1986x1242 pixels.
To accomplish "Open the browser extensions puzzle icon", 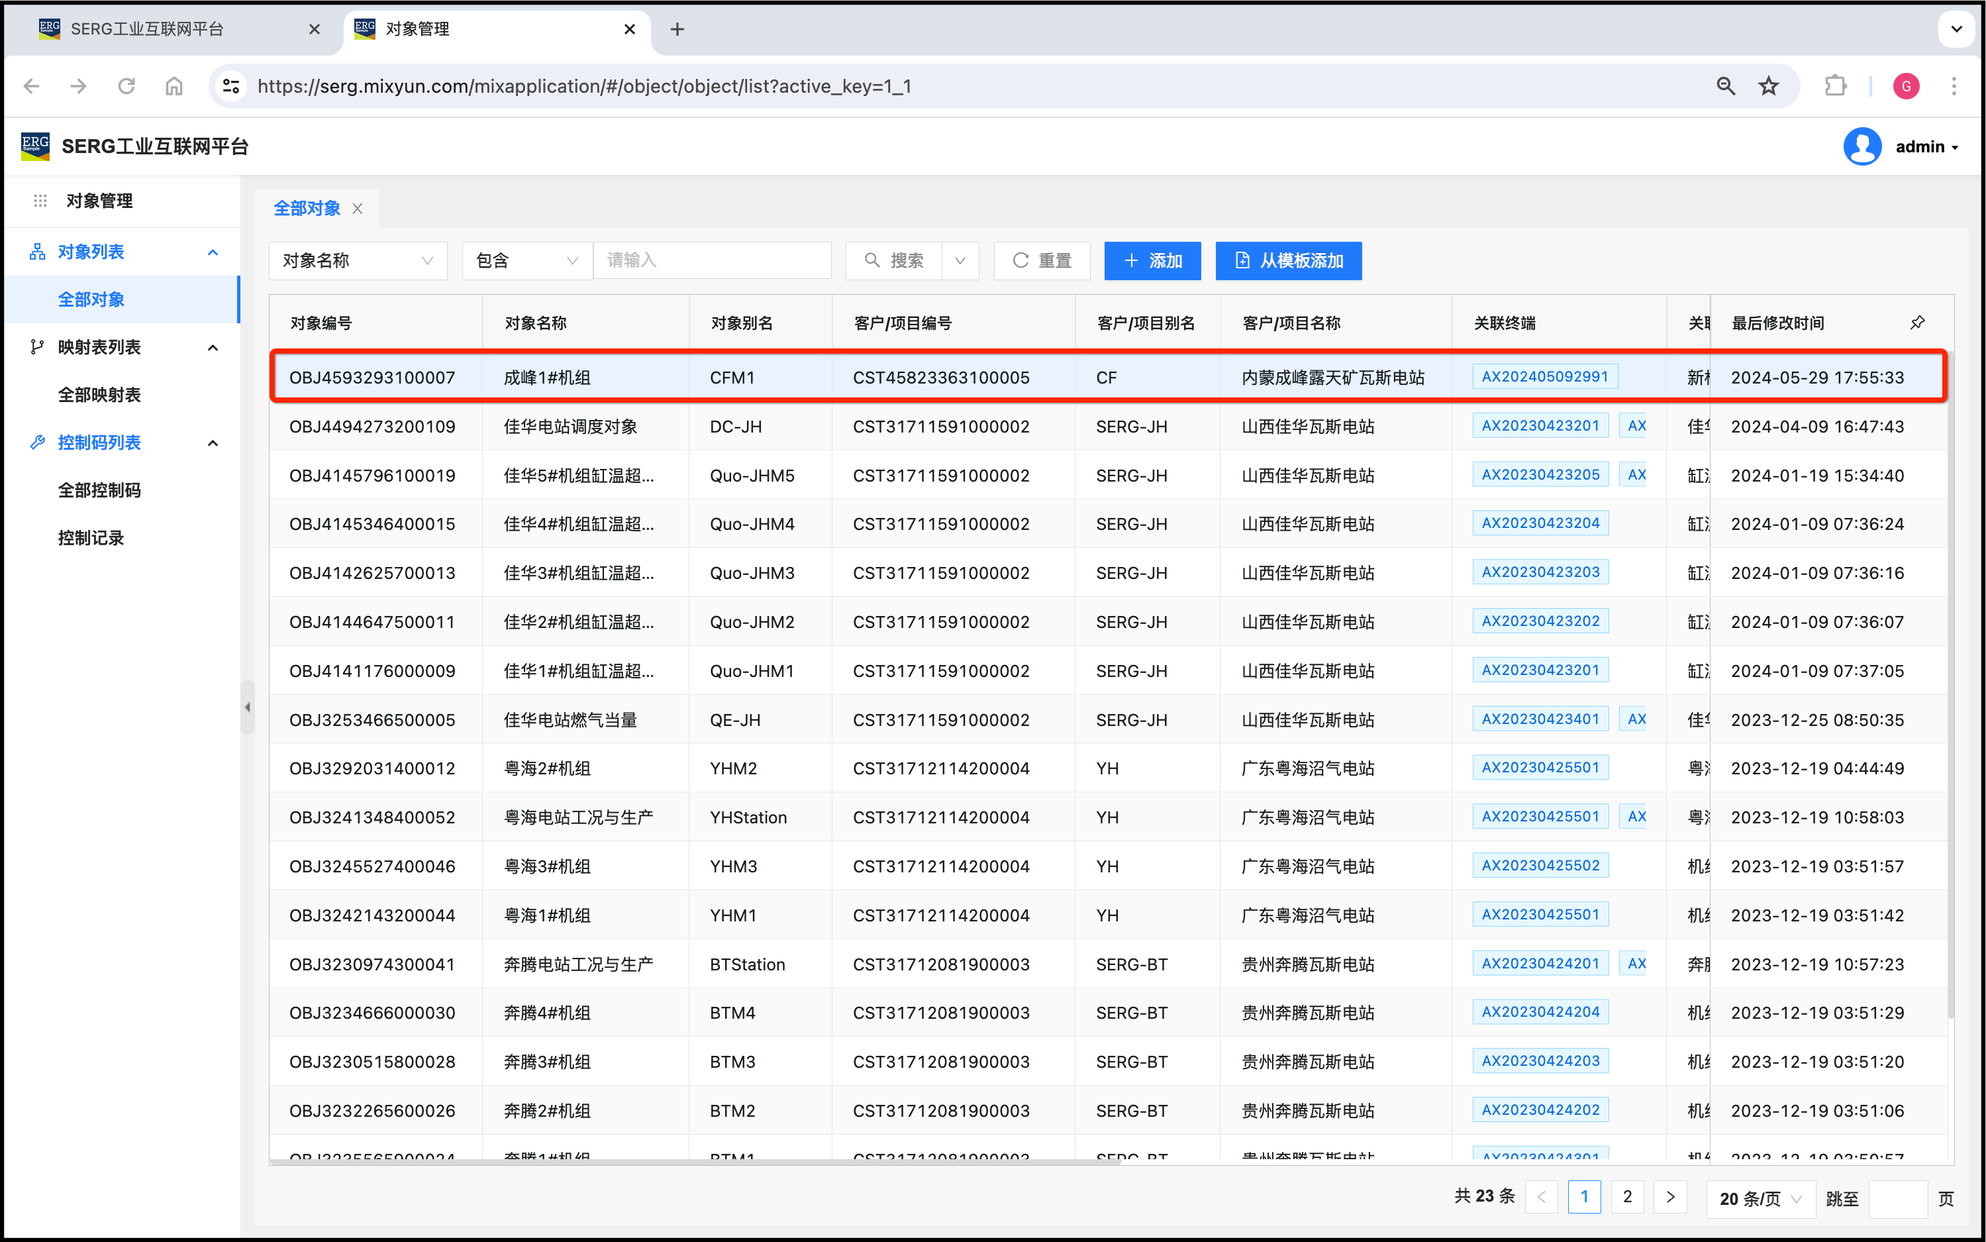I will pos(1835,86).
